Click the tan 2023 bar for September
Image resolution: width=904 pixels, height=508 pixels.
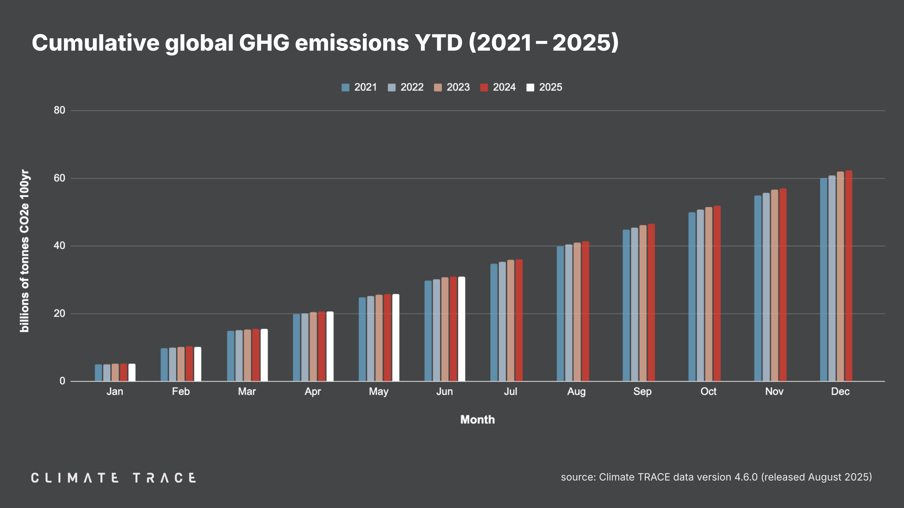pos(643,303)
